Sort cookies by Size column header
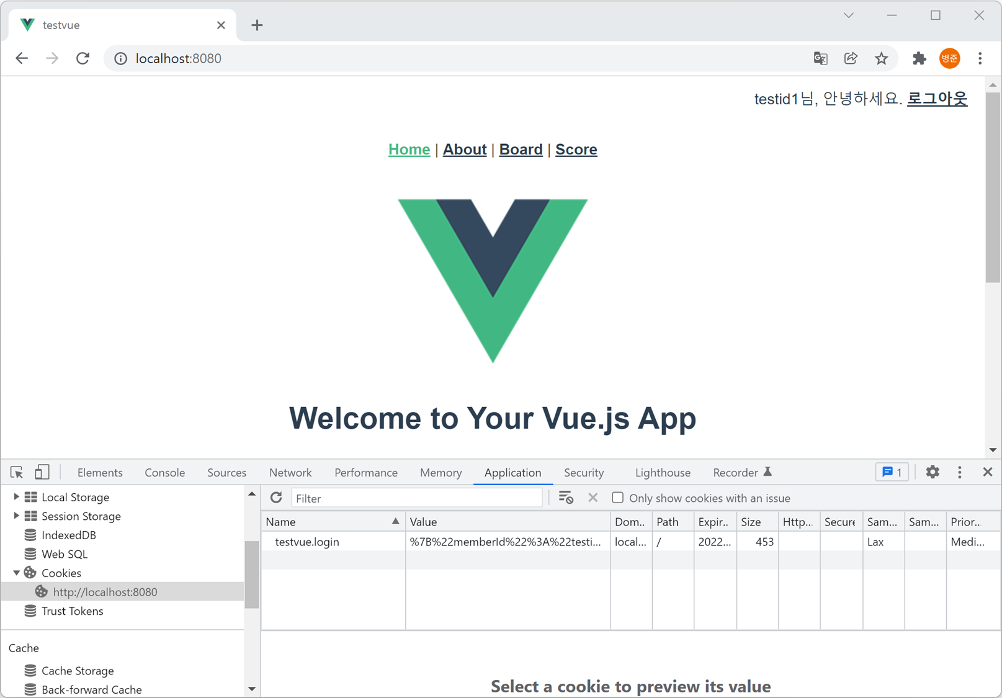The height and width of the screenshot is (698, 1002). pyautogui.click(x=757, y=522)
